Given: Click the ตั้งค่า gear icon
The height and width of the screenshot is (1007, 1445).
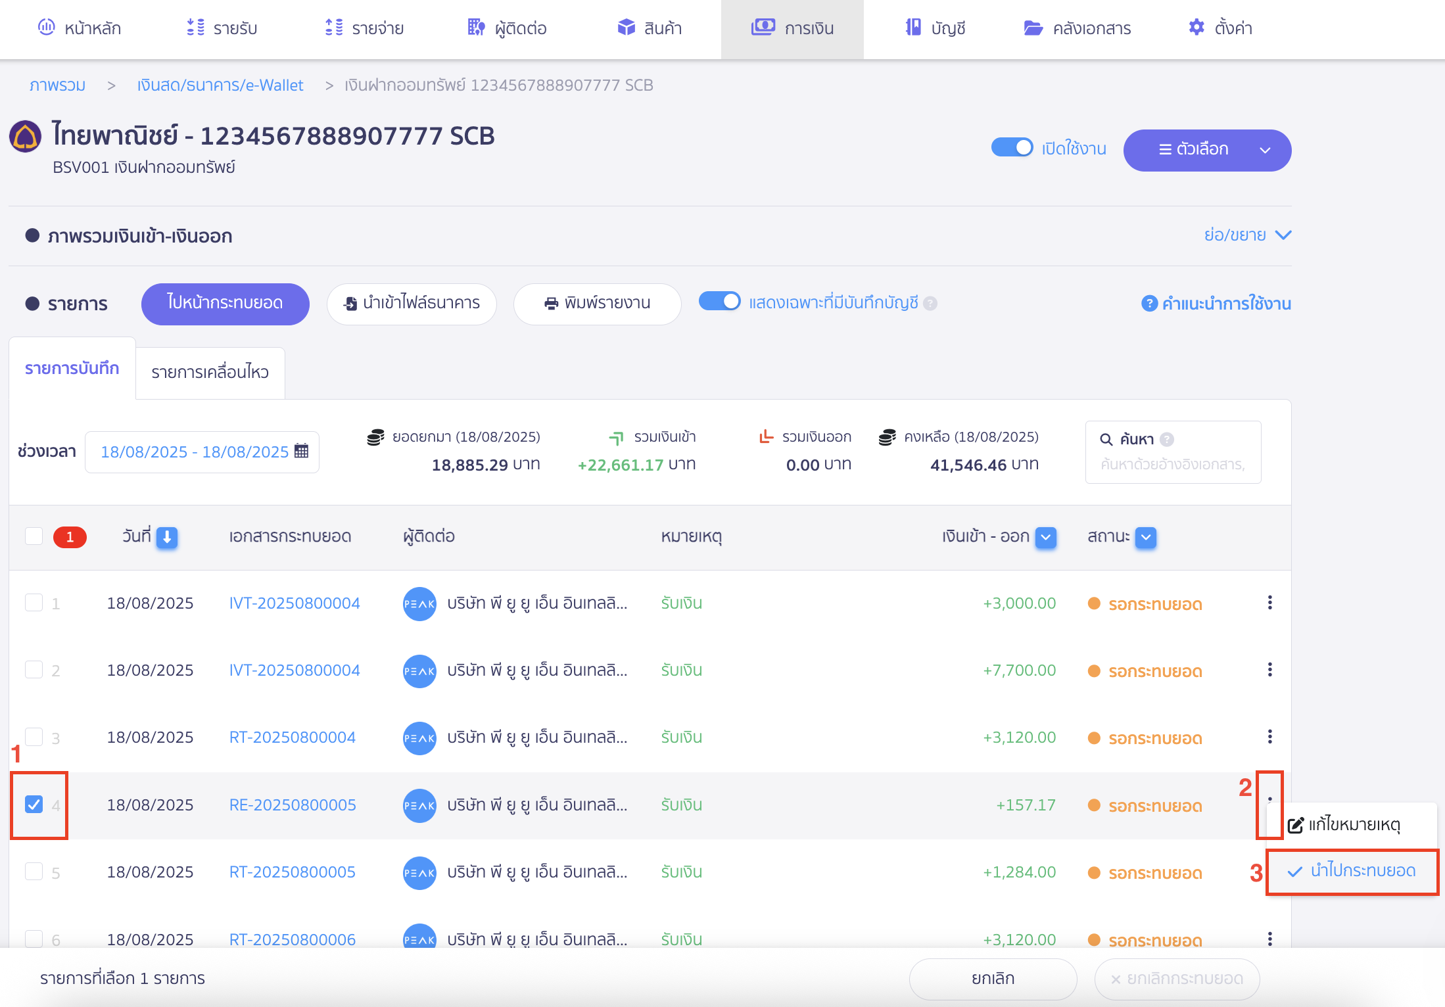Looking at the screenshot, I should click(x=1196, y=28).
